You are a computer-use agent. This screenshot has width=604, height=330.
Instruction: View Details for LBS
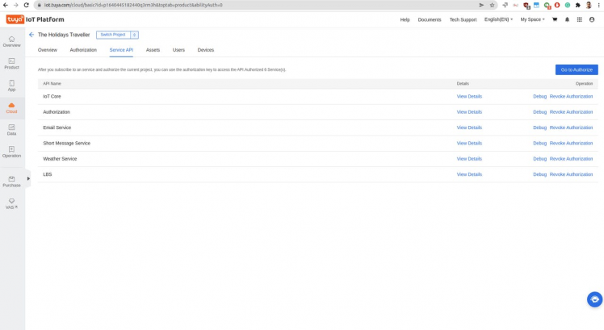469,174
